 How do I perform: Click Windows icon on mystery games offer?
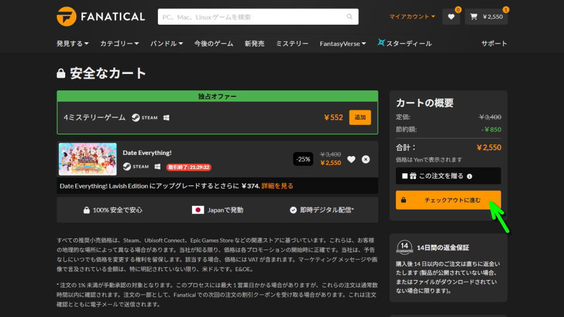click(x=166, y=117)
